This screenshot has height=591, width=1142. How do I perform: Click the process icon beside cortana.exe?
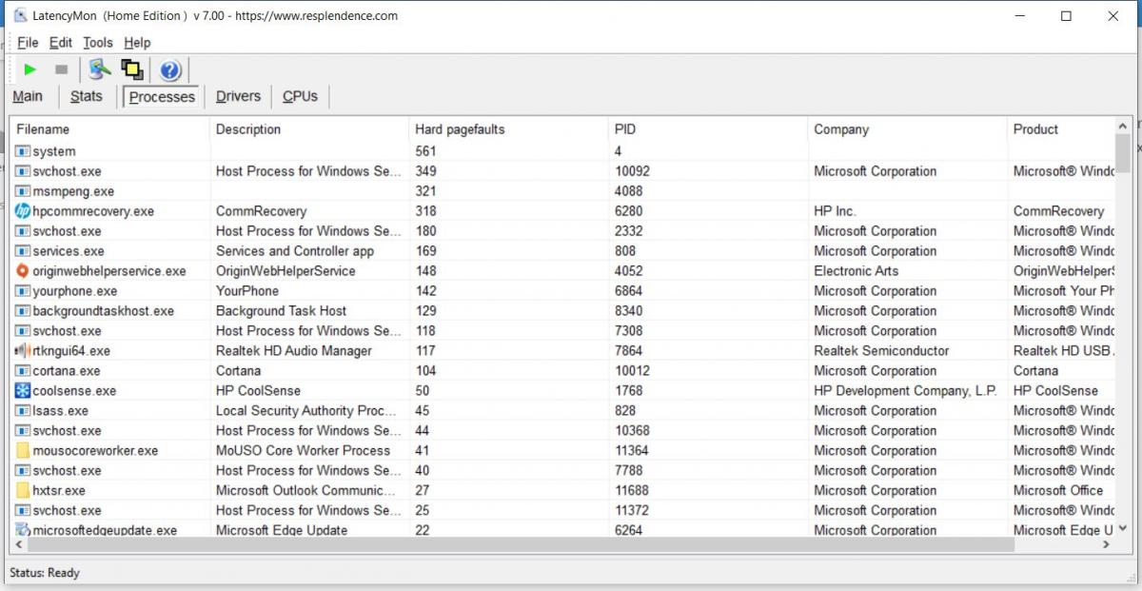point(23,371)
